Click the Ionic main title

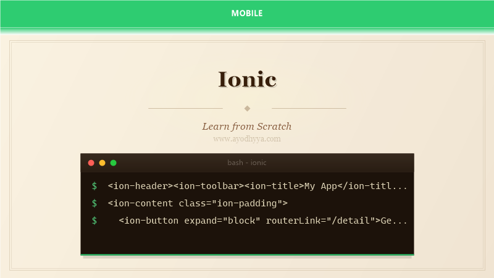248,79
